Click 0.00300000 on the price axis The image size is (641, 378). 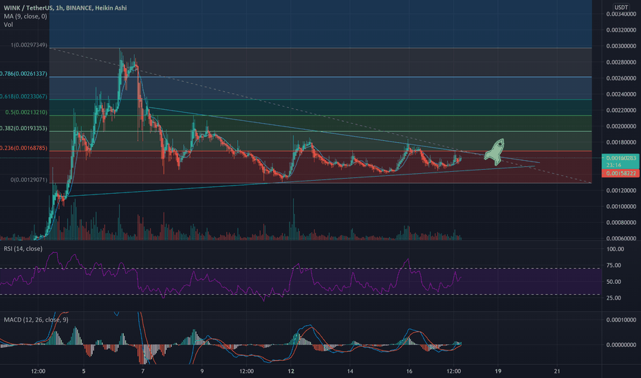click(x=621, y=46)
